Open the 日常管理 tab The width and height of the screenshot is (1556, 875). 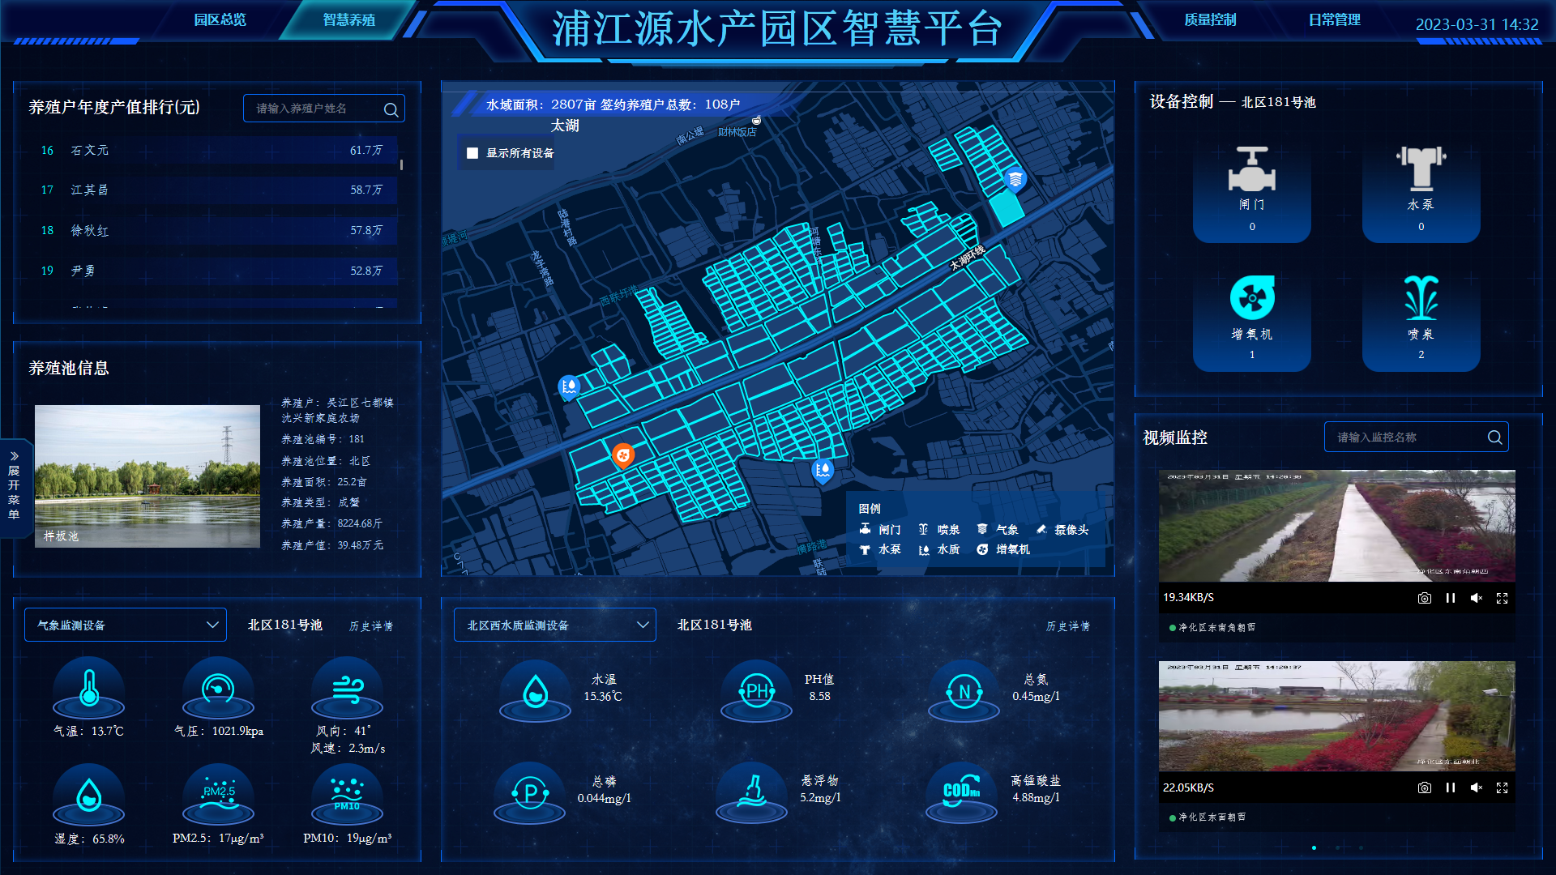click(x=1334, y=19)
